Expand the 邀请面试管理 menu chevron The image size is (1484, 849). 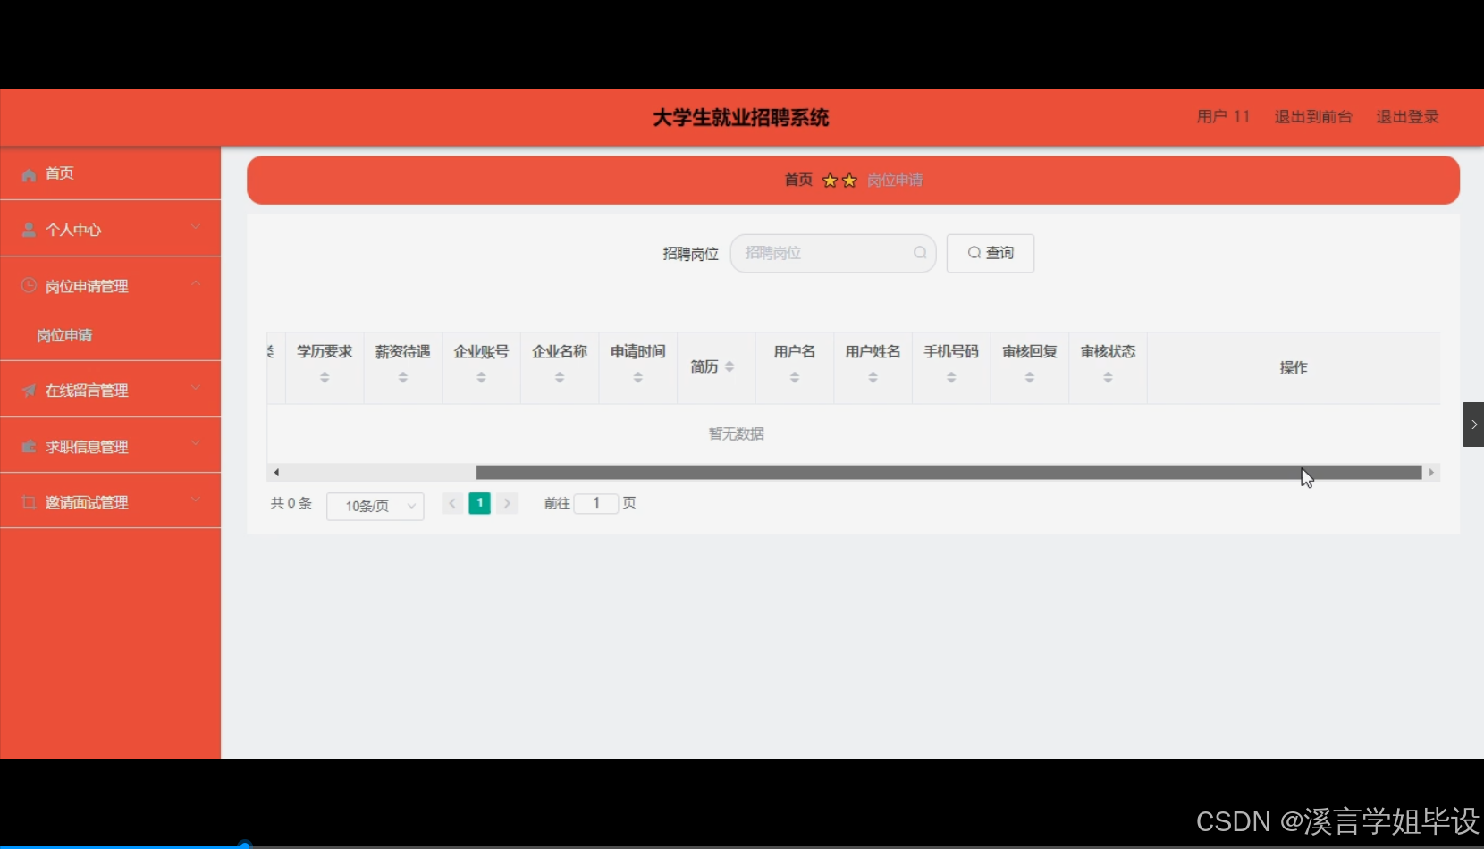pyautogui.click(x=196, y=500)
